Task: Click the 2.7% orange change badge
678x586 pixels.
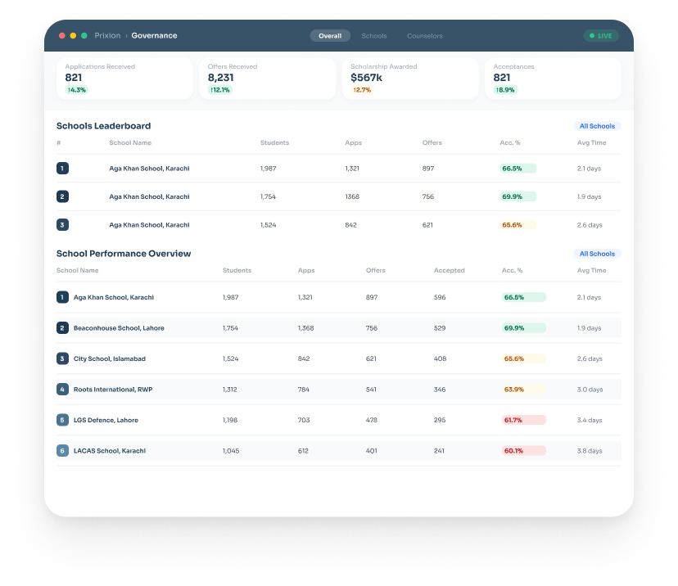Action: tap(362, 90)
